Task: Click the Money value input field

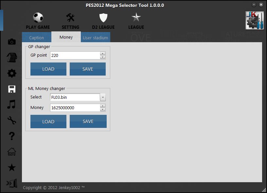Action: pos(75,108)
